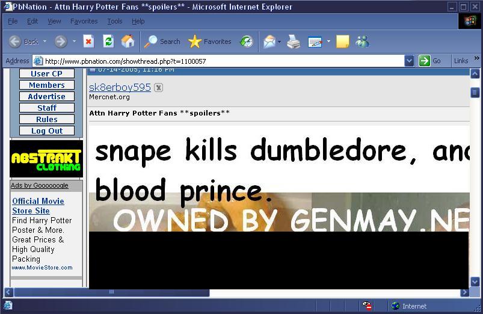Viewport: 483px width, 314px height.
Task: Click the IE page icon at status bar left
Action: tap(8, 306)
